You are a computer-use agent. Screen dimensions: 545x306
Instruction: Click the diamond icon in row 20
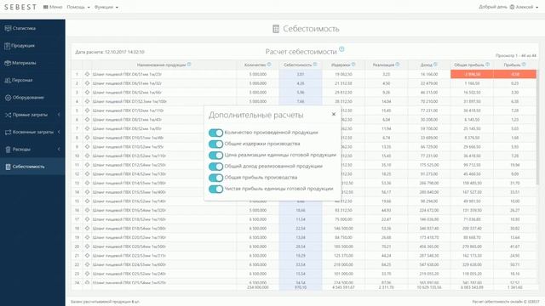point(87,246)
